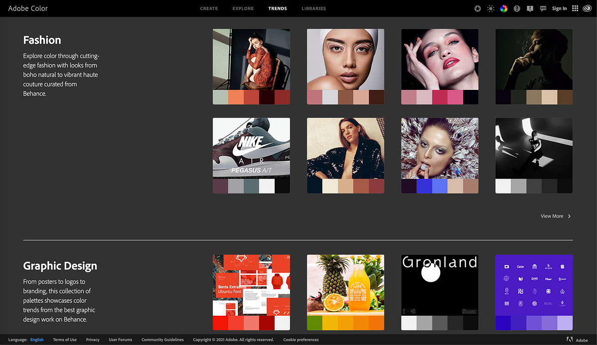
Task: Switch to the CREATE tab
Action: pyautogui.click(x=209, y=8)
